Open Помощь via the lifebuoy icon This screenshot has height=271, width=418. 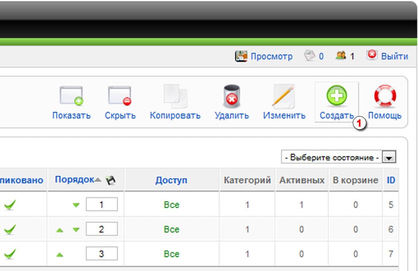point(385,96)
